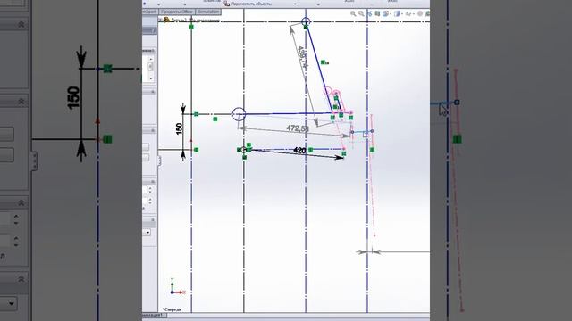This screenshot has height=321, width=572.
Task: Click Zoom to Area magnifier icon
Action: (x=361, y=13)
